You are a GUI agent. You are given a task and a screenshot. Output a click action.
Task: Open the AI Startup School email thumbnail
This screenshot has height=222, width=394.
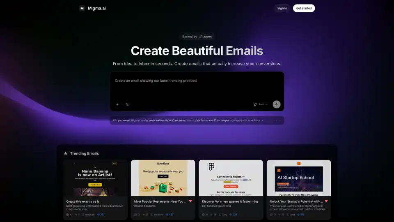(x=299, y=178)
